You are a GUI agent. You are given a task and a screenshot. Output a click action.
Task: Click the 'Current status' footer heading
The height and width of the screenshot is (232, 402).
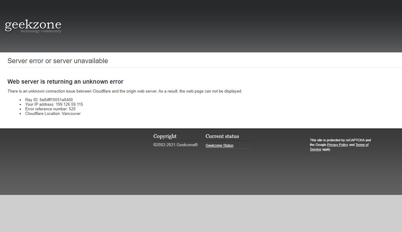(222, 136)
